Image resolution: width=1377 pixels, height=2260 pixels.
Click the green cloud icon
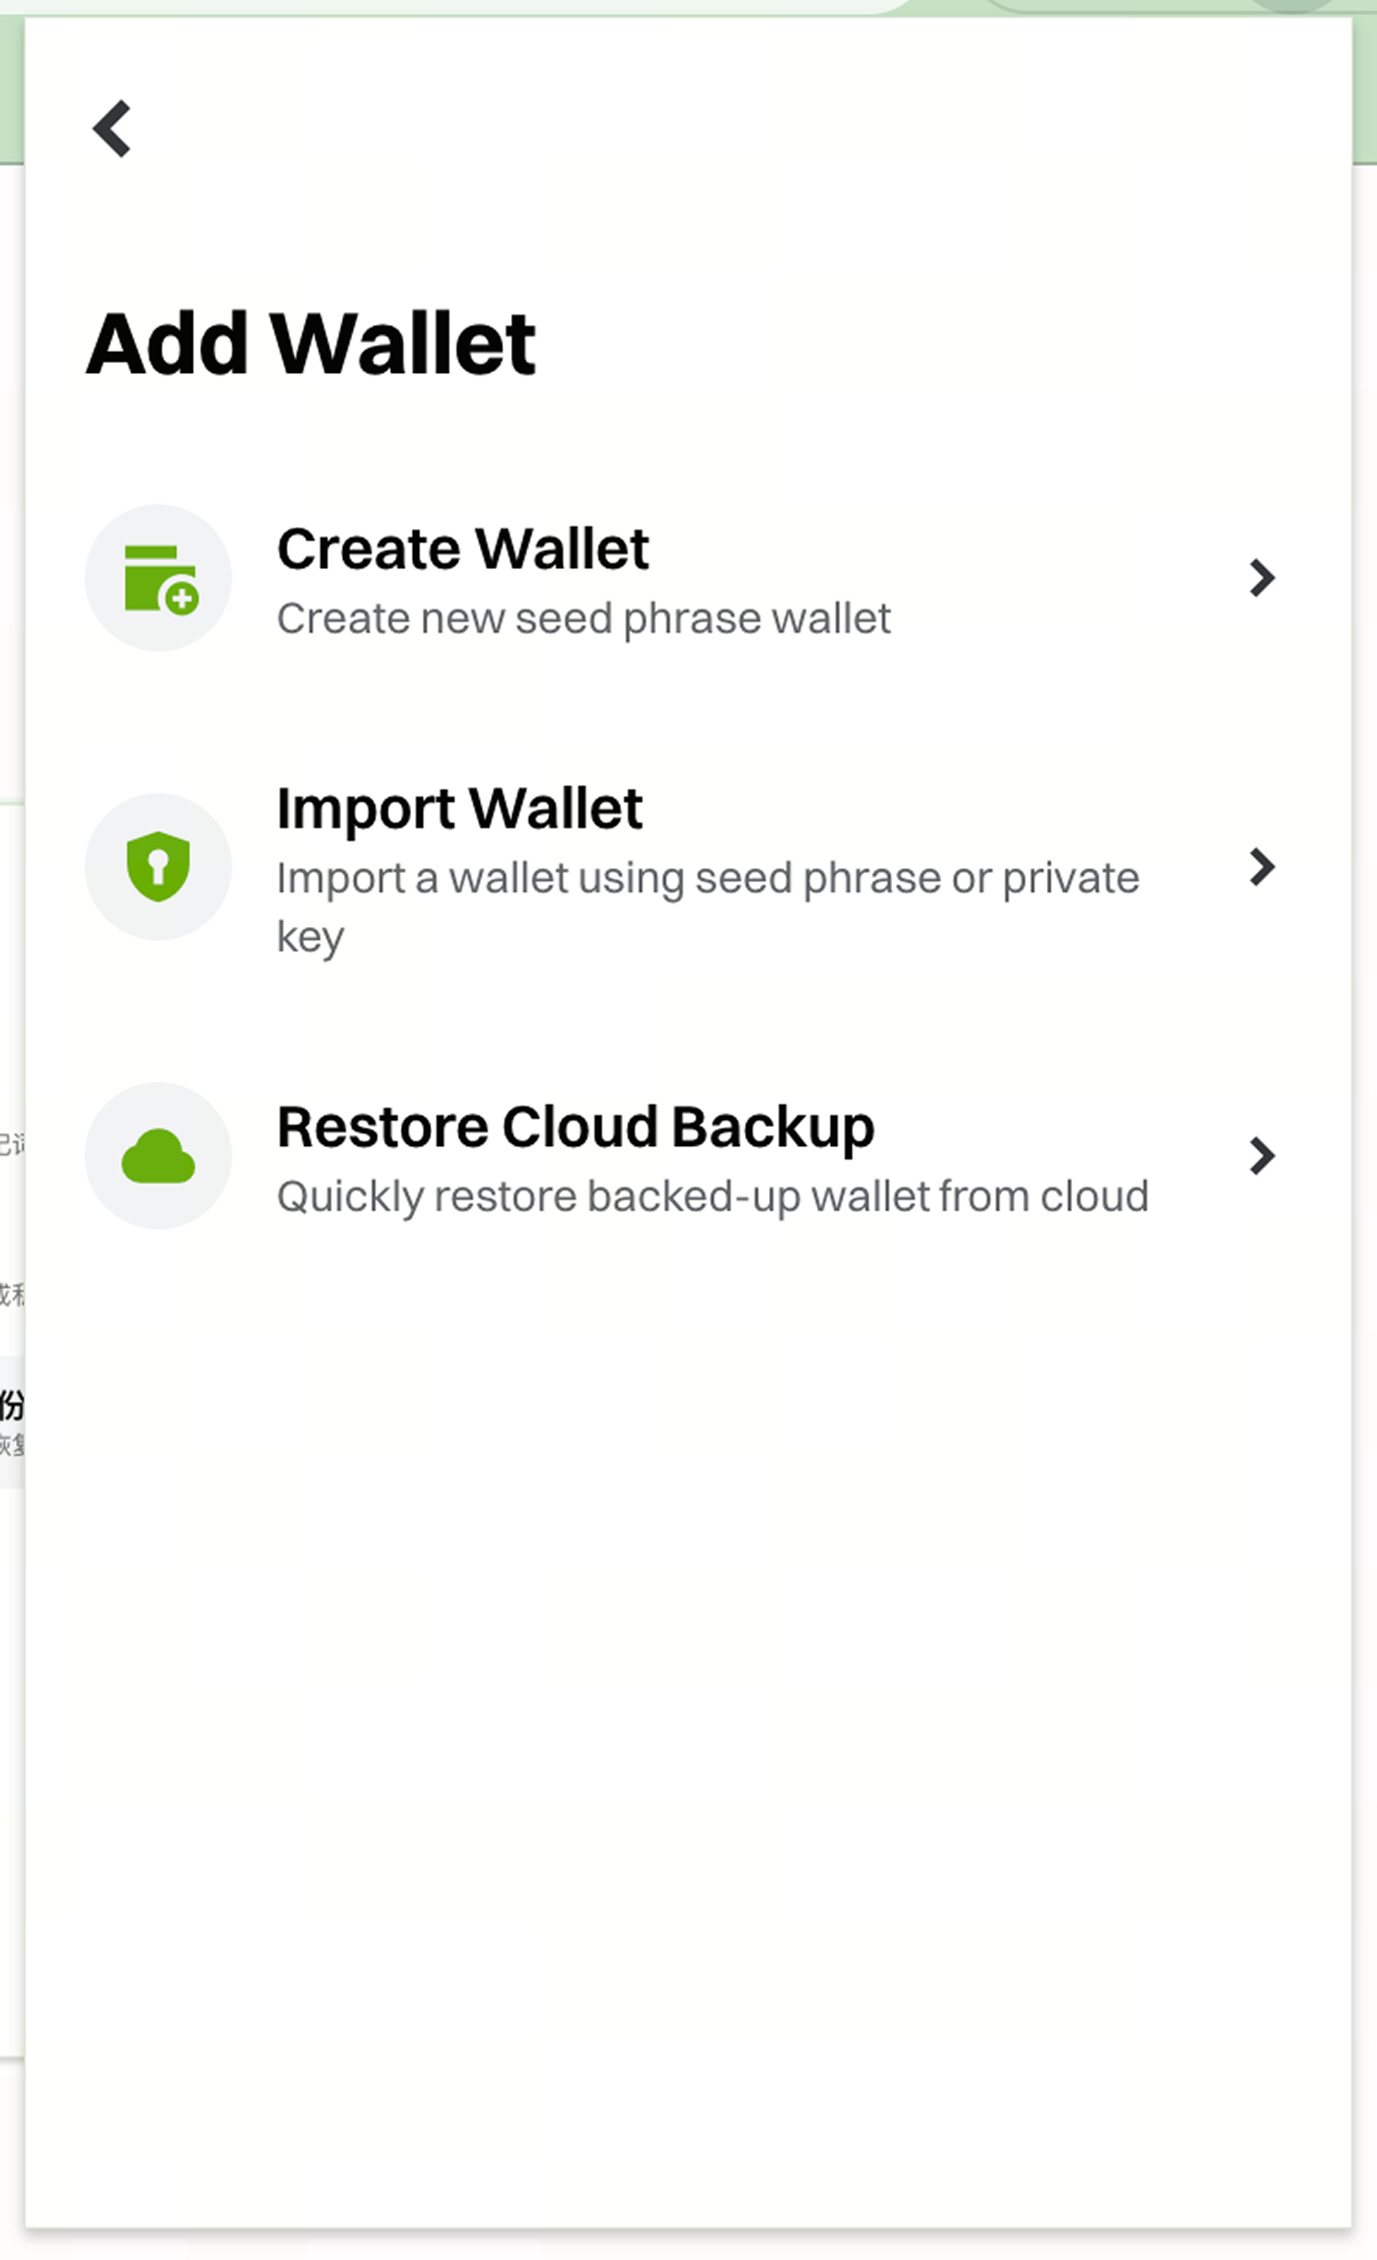tap(159, 1156)
